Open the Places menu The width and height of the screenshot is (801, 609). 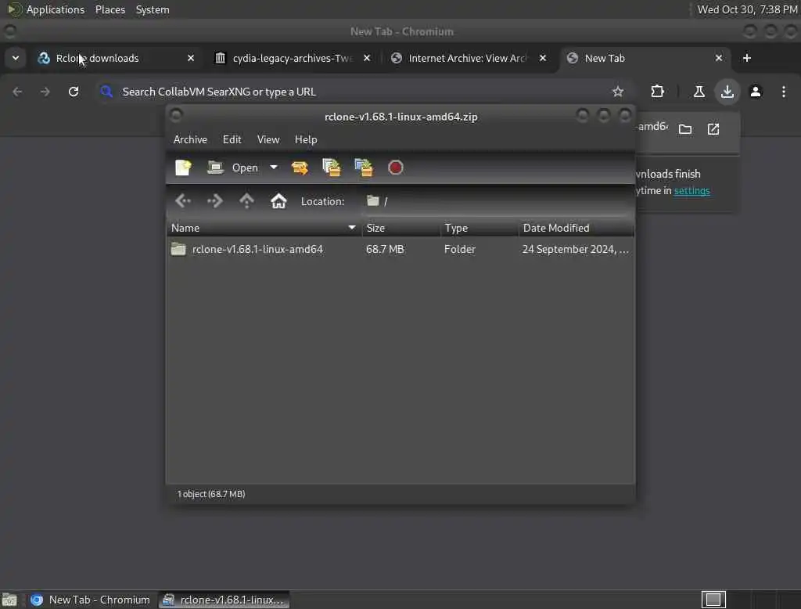(x=110, y=9)
